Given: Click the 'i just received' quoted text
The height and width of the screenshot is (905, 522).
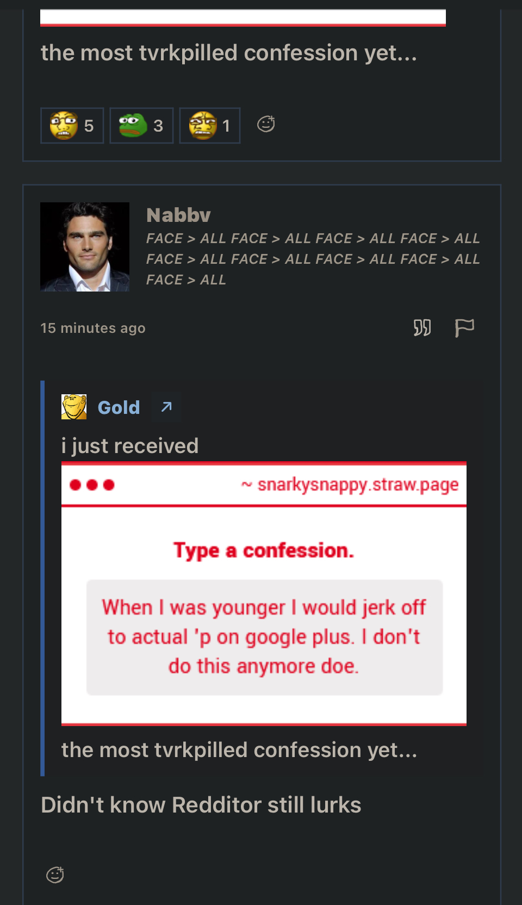Looking at the screenshot, I should pos(130,446).
